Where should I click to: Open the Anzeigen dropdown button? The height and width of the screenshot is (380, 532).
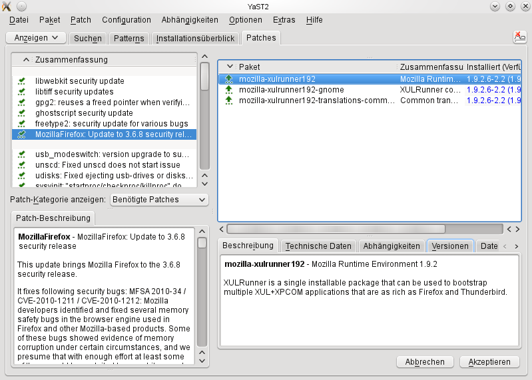click(x=36, y=38)
